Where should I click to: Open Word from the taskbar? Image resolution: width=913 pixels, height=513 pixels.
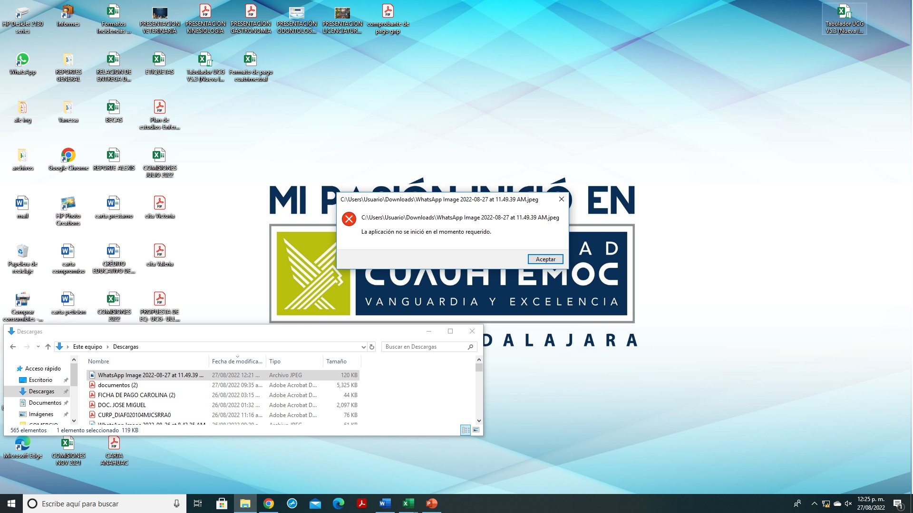pos(385,503)
